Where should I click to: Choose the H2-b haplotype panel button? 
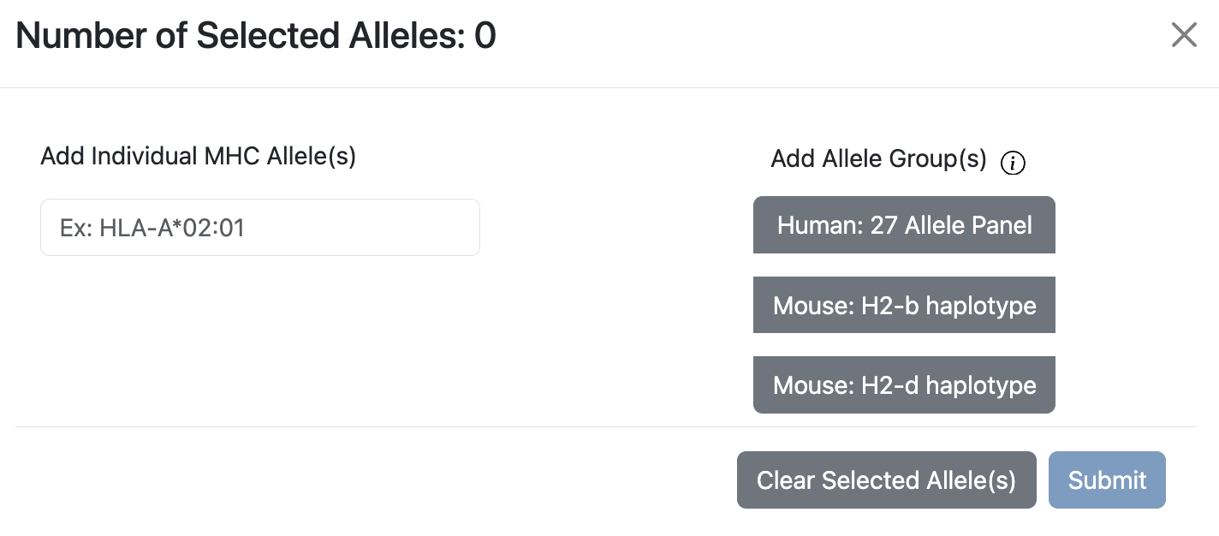(x=904, y=305)
